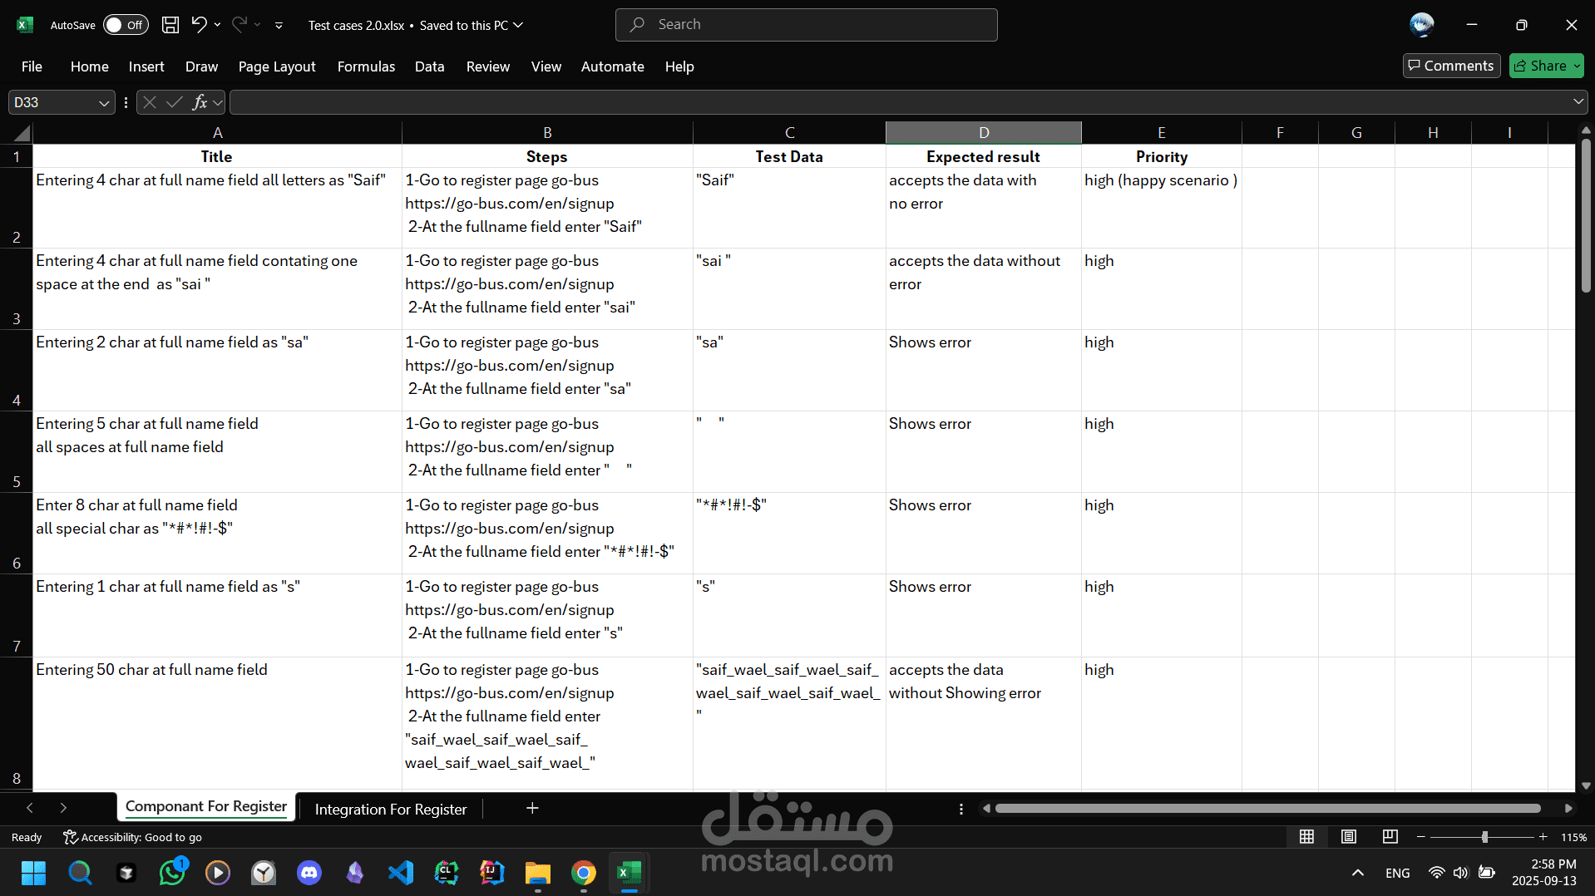Switch to the Insert ribbon tab
The image size is (1595, 896).
click(146, 66)
